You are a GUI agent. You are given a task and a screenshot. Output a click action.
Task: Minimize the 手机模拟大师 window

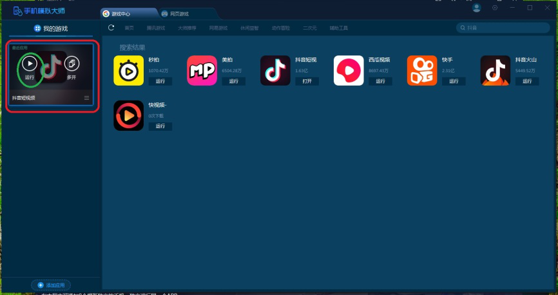pyautogui.click(x=512, y=8)
